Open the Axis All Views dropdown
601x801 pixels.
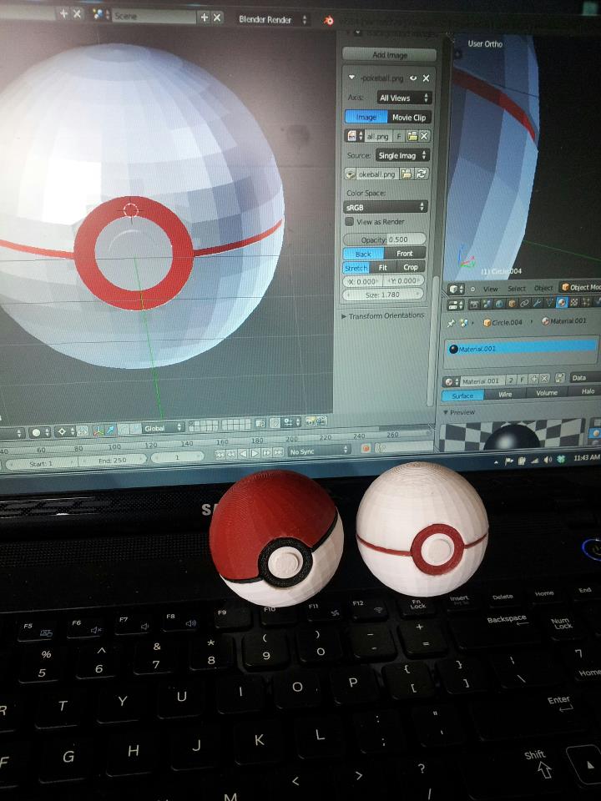[x=404, y=98]
